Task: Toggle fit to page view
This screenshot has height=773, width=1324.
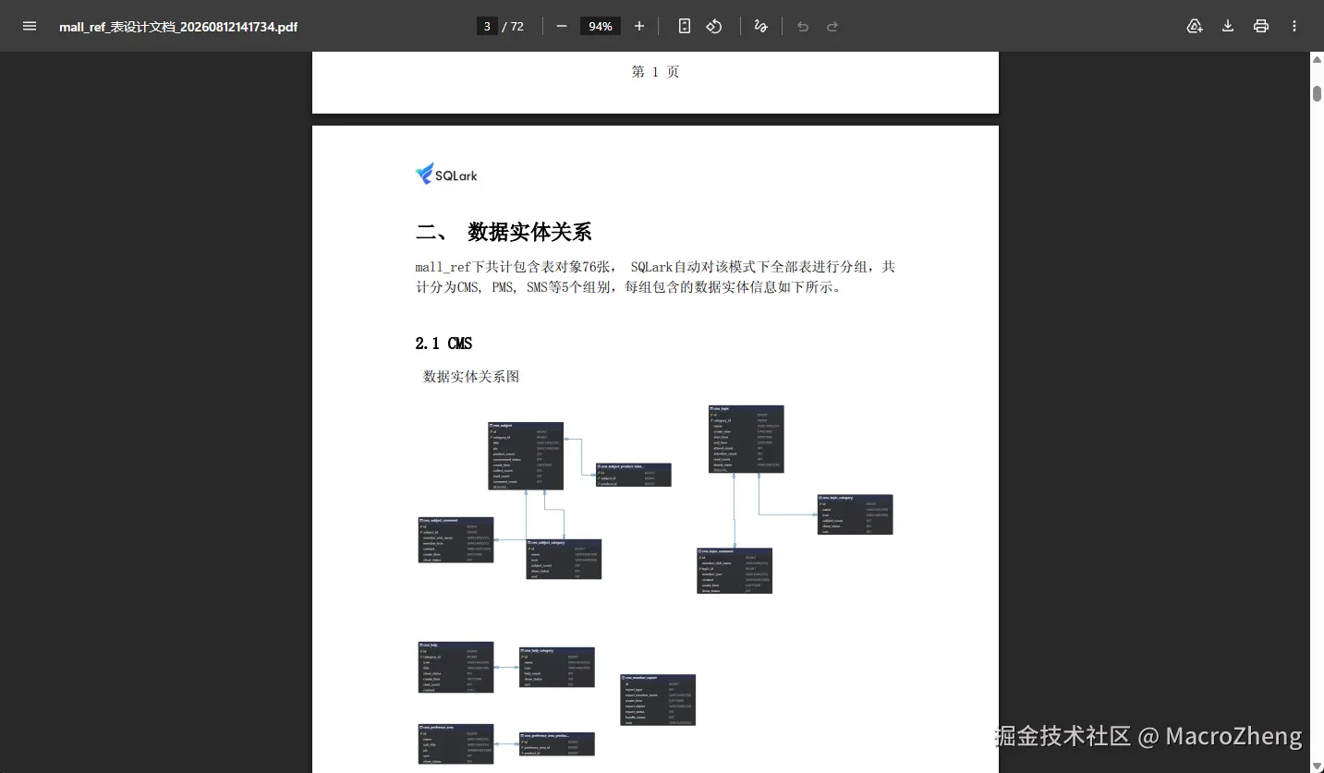Action: click(x=685, y=26)
